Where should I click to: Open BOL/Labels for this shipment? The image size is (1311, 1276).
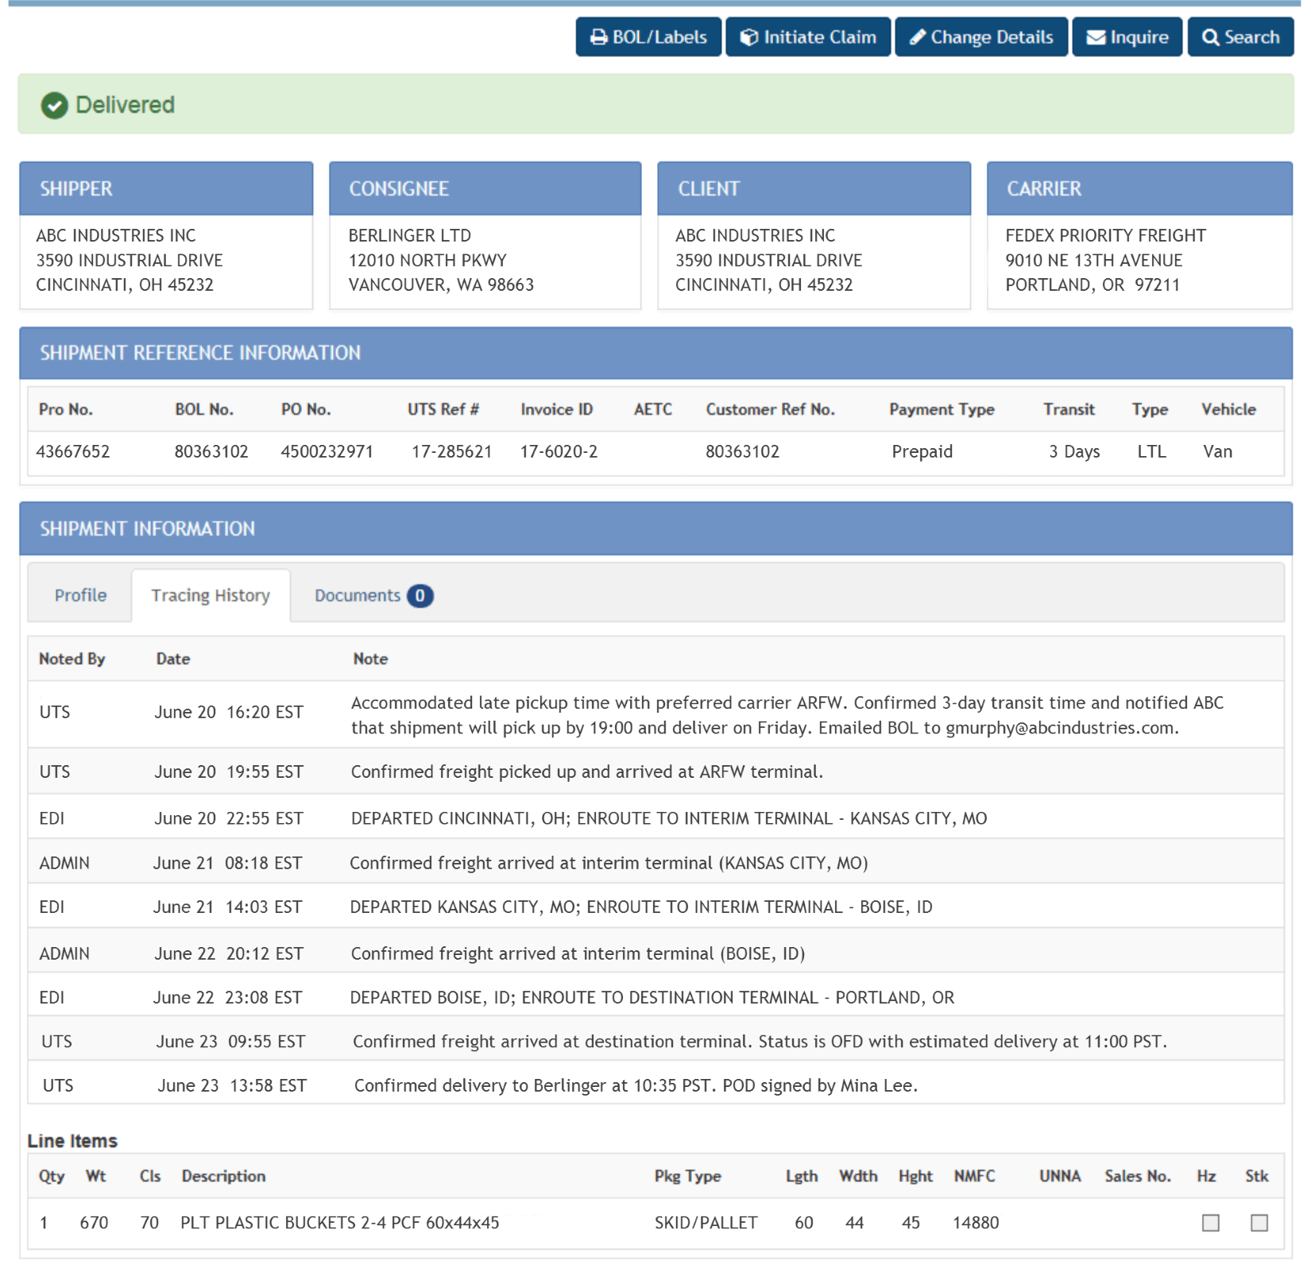(648, 37)
